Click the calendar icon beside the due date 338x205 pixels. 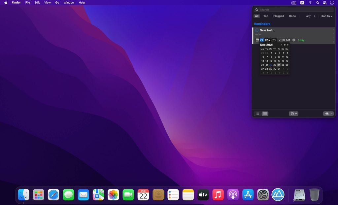pos(257,40)
